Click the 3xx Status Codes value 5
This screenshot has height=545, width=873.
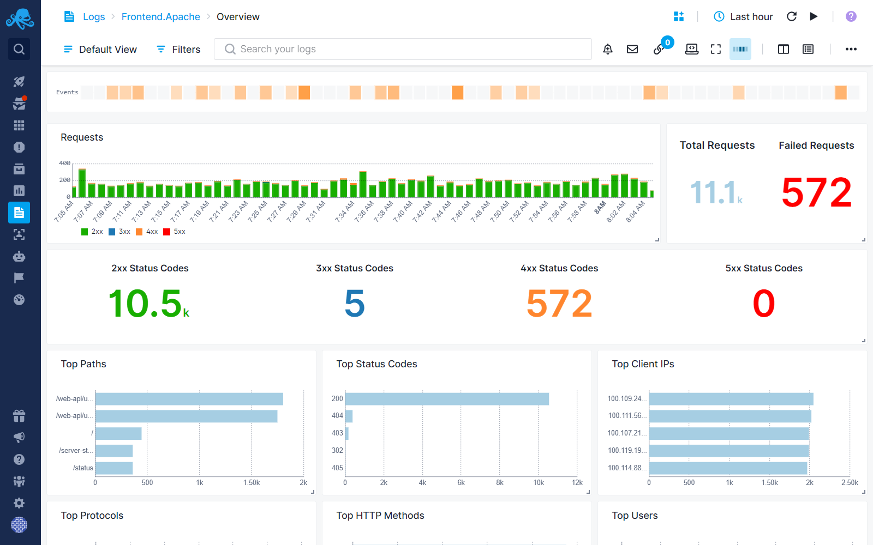[355, 304]
